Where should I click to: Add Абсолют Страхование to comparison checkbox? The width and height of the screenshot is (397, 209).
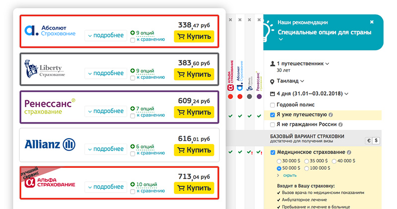pos(132,40)
